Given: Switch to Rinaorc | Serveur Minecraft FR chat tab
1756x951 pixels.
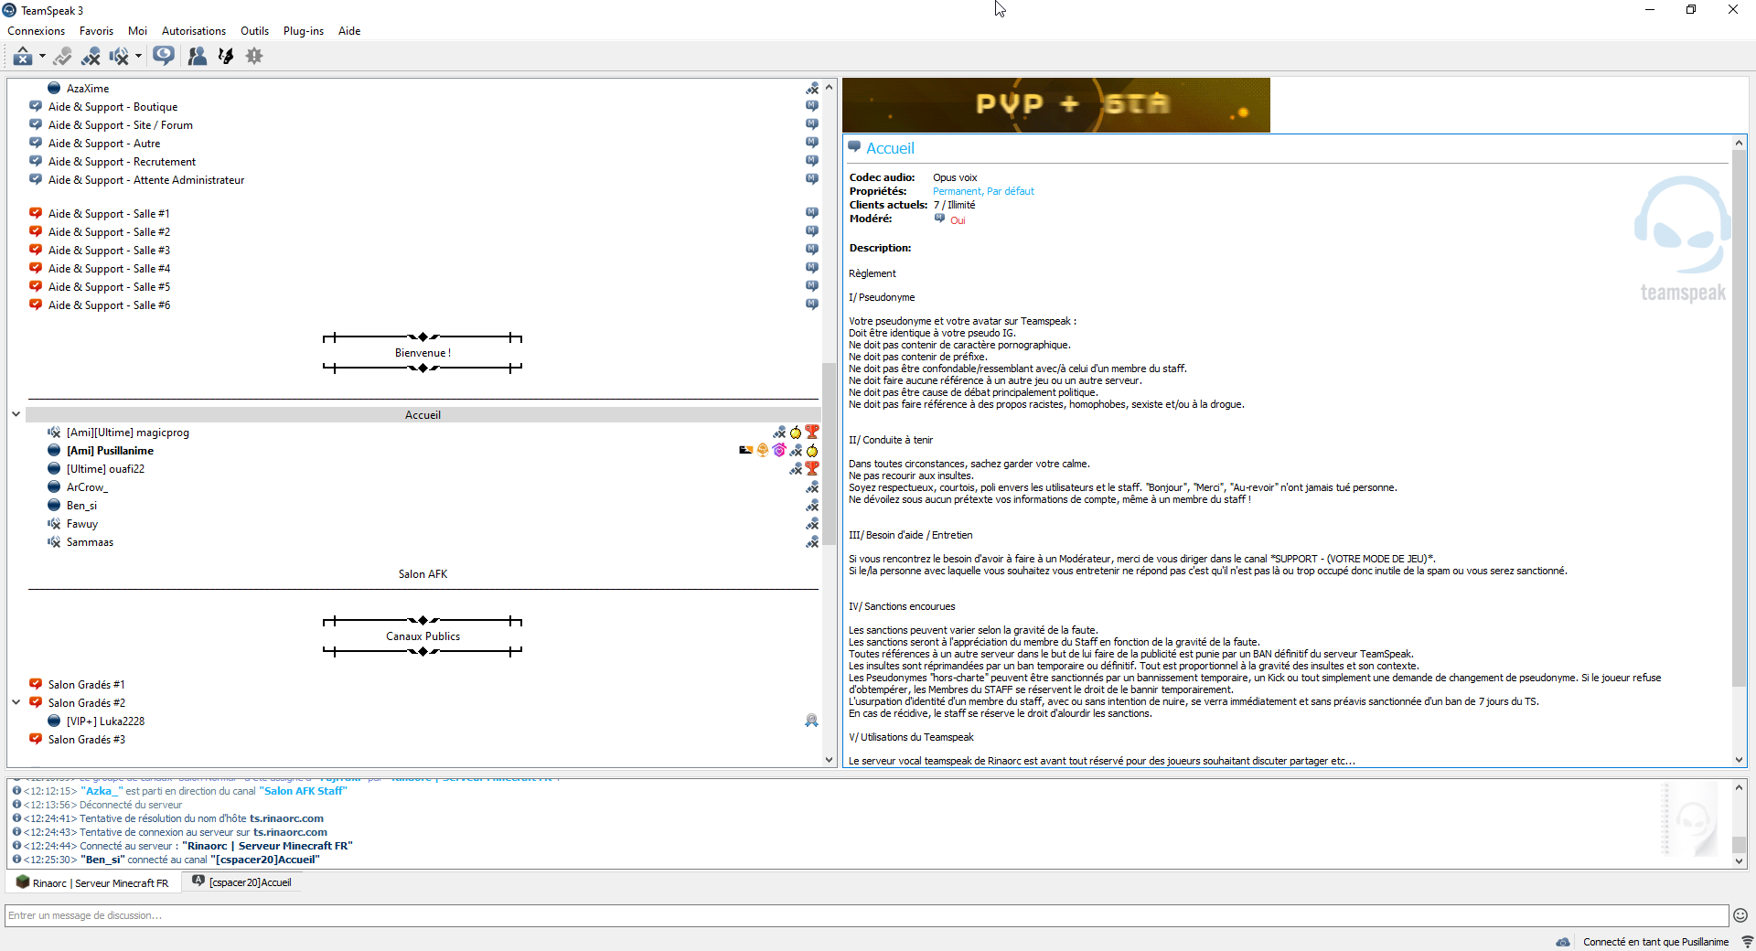Looking at the screenshot, I should coord(92,882).
